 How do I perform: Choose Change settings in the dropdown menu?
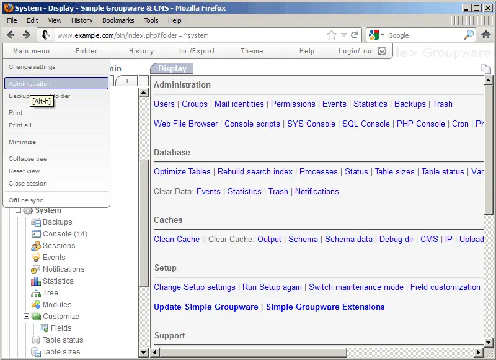32,67
